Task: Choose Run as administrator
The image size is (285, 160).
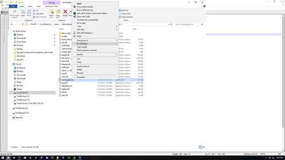Action: click(95, 7)
